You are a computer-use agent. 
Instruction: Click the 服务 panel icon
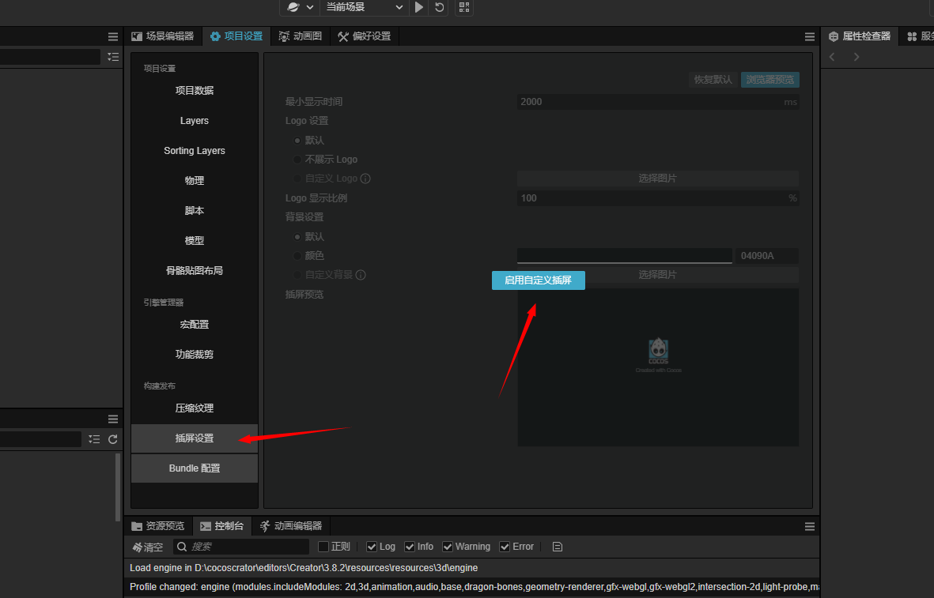tap(911, 37)
